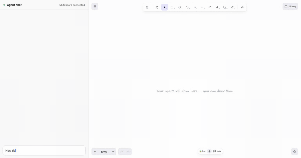Image resolution: width=301 pixels, height=158 pixels.
Task: Focus the agent chat message input
Action: tap(44, 150)
